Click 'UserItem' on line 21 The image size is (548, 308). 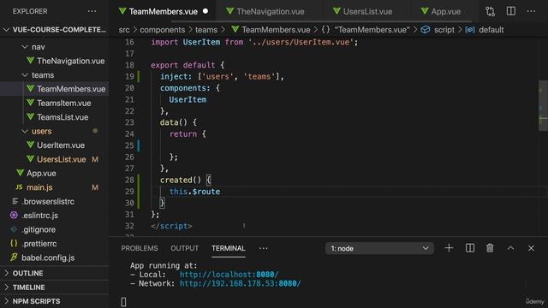pos(188,99)
